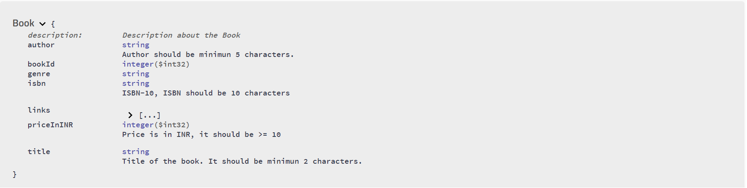
Task: Click the 'Description about the Book' text
Action: click(x=181, y=35)
